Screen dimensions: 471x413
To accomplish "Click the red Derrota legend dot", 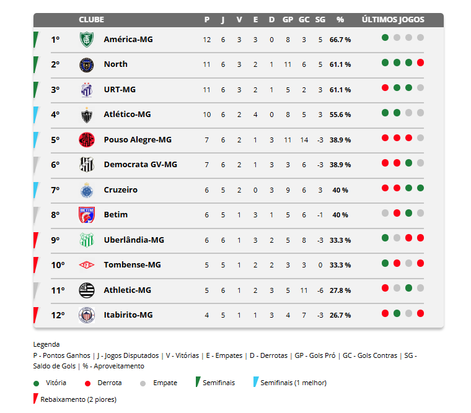I will [89, 383].
